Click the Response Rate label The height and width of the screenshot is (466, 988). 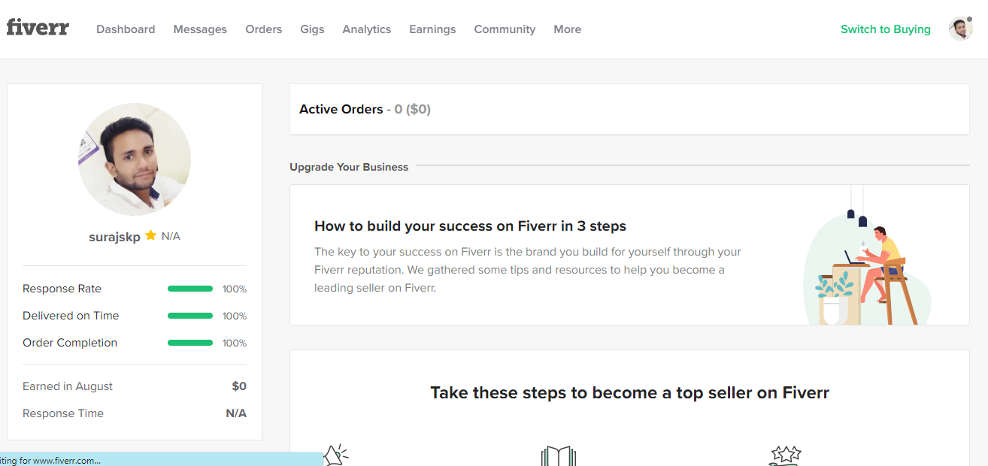click(x=62, y=289)
